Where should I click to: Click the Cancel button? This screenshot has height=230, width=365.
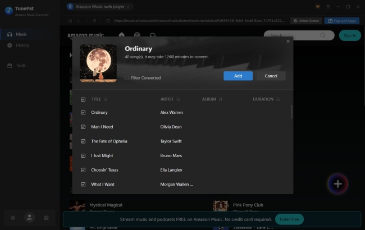tap(271, 76)
